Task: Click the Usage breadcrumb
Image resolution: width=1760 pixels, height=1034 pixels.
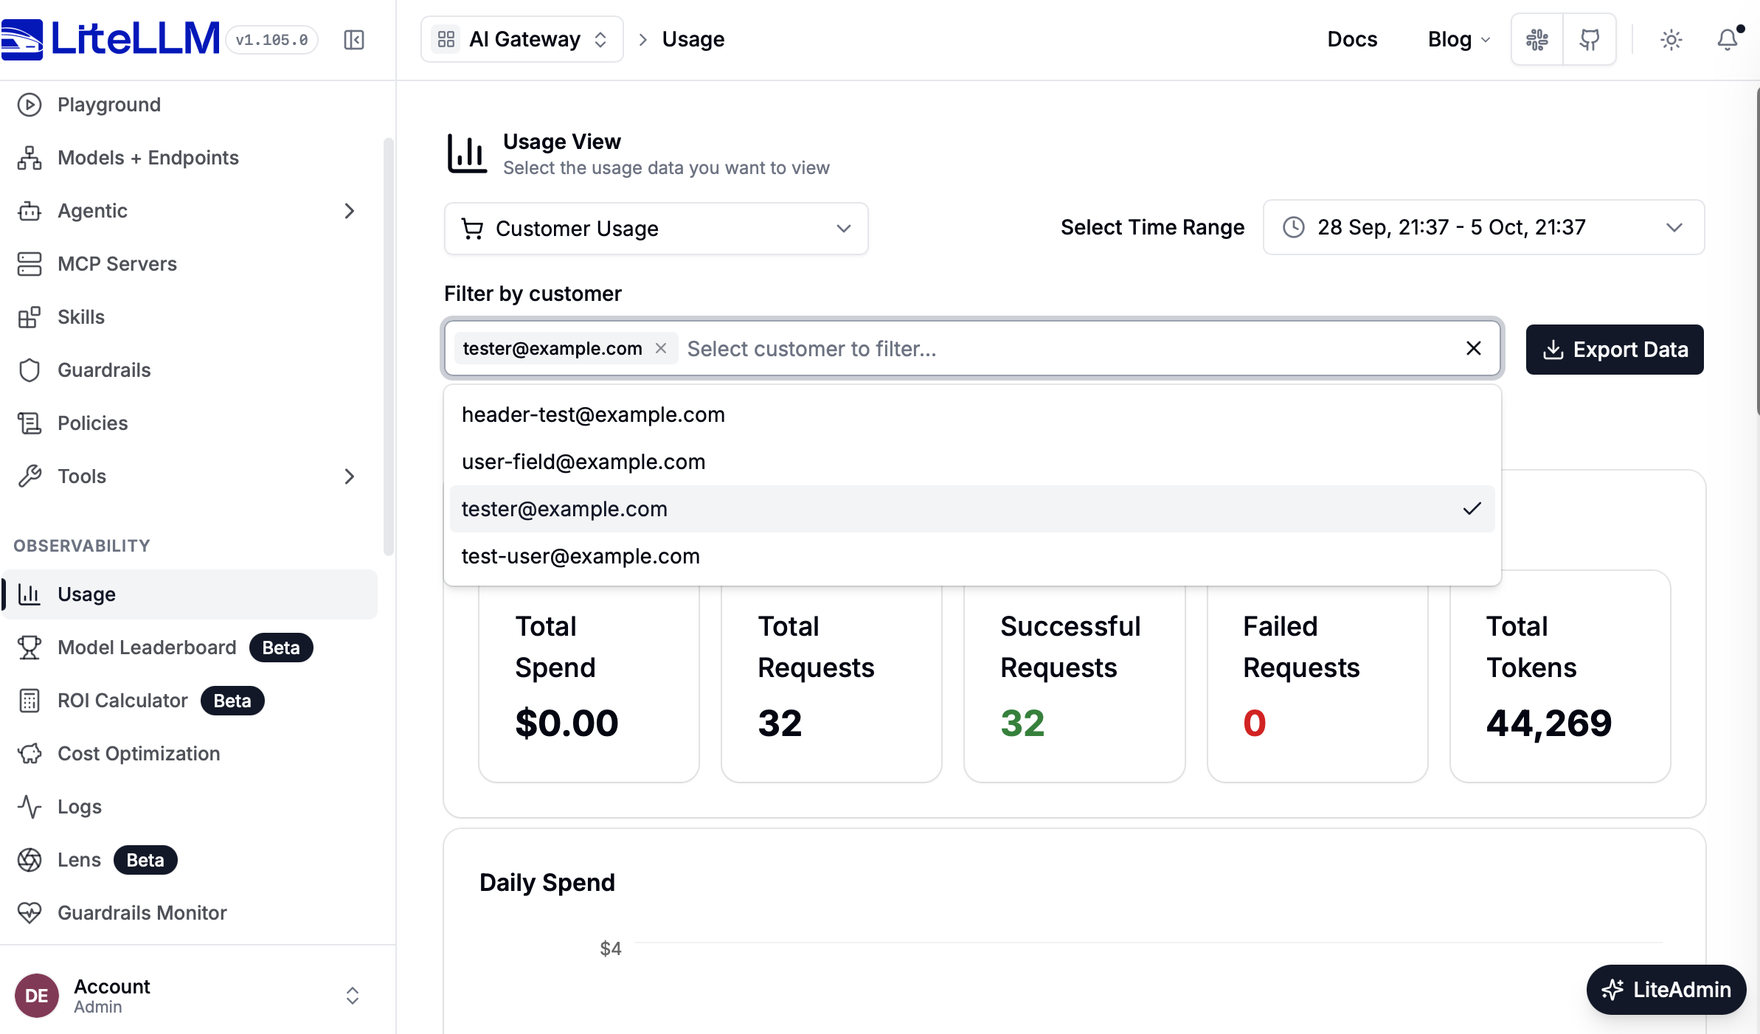Action: click(693, 39)
